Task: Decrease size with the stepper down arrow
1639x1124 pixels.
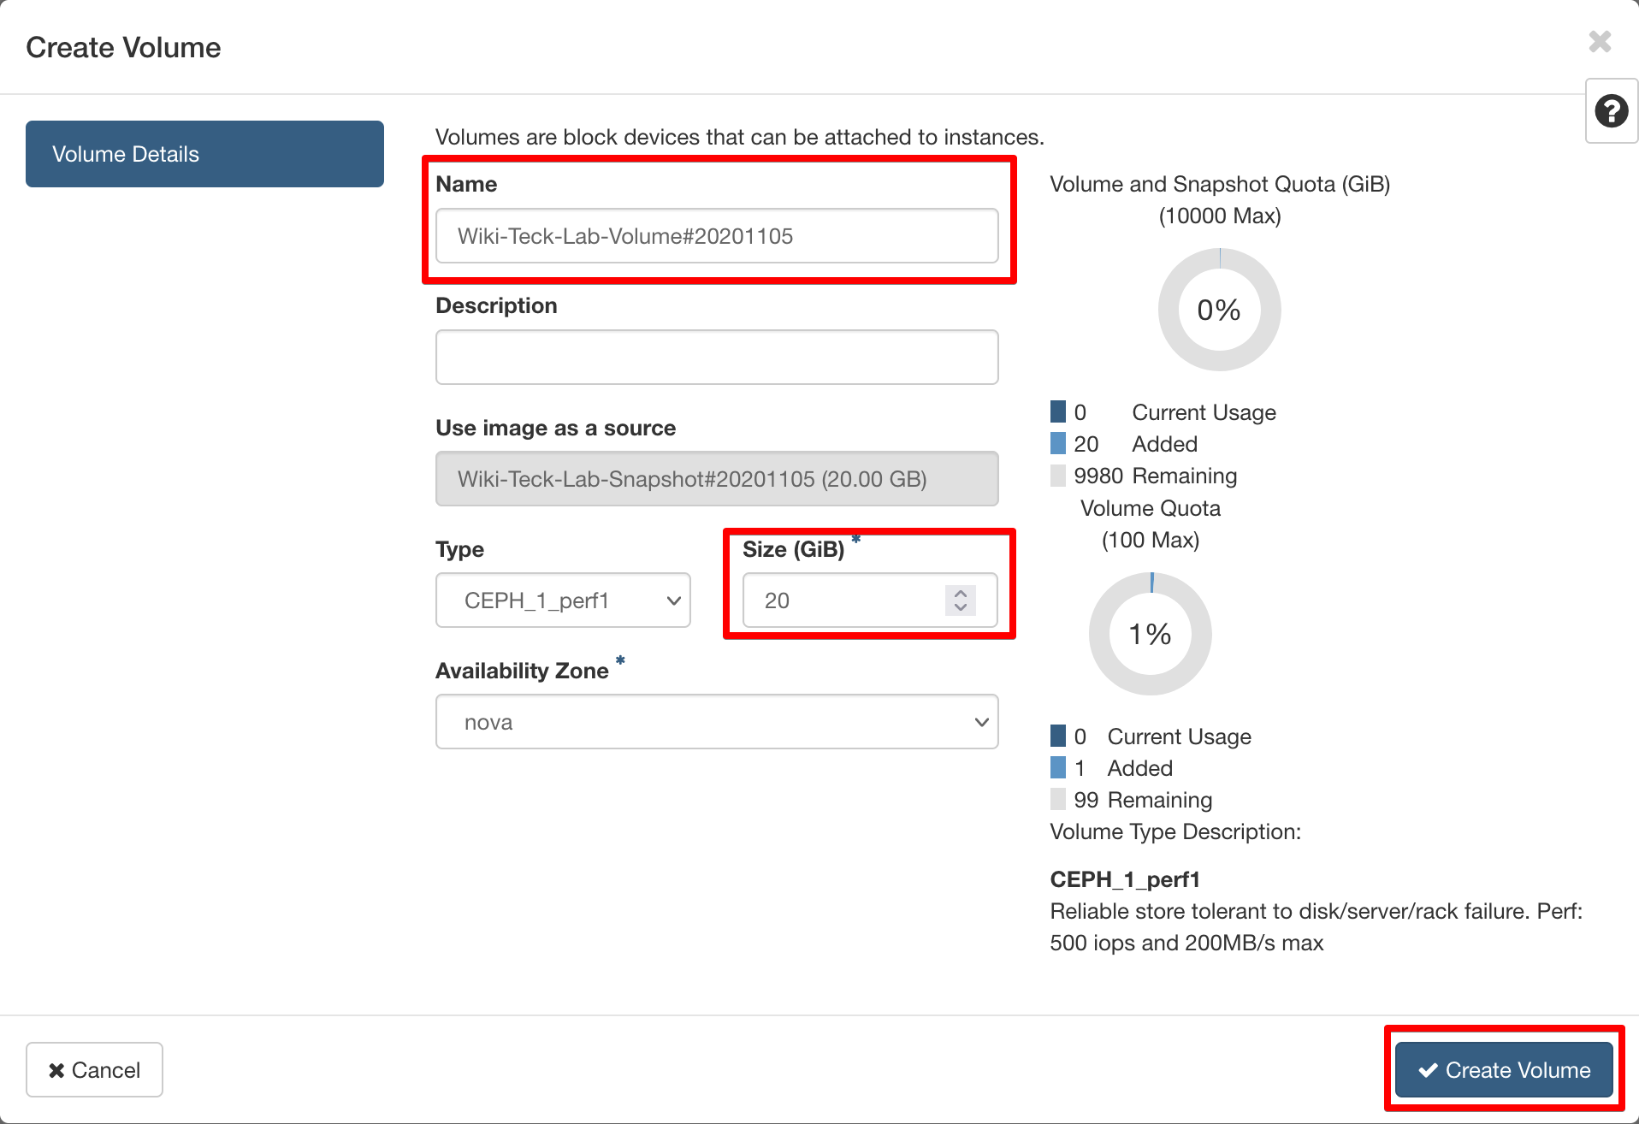Action: [961, 607]
